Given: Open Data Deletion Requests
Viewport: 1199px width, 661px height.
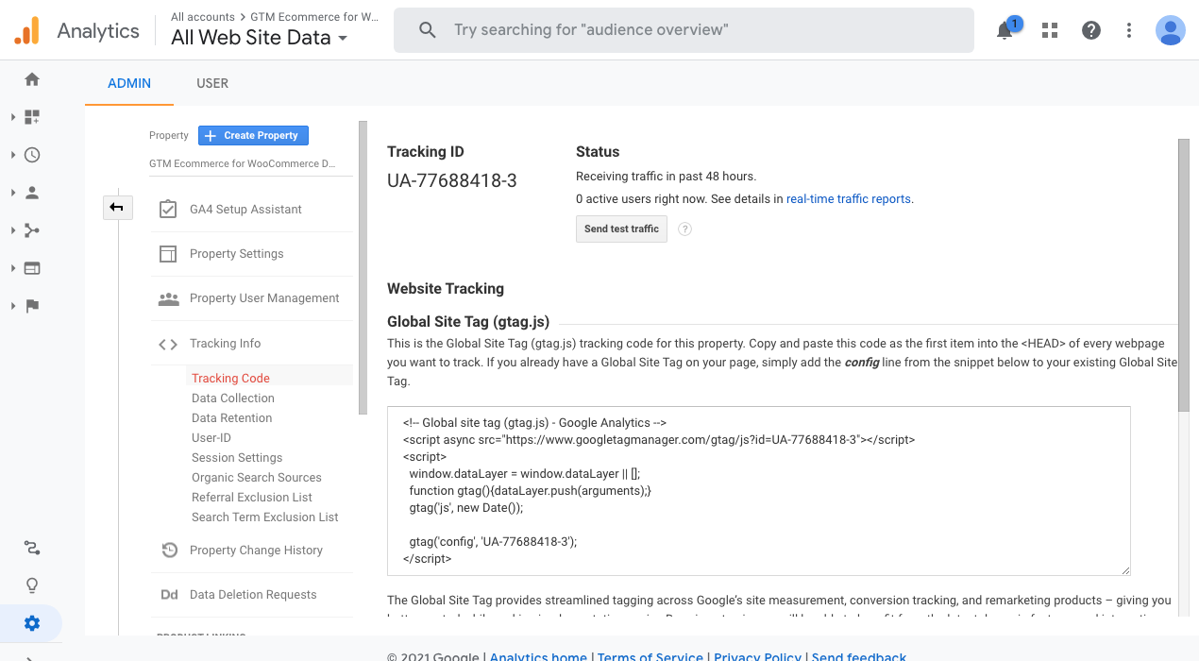Looking at the screenshot, I should click(x=251, y=595).
